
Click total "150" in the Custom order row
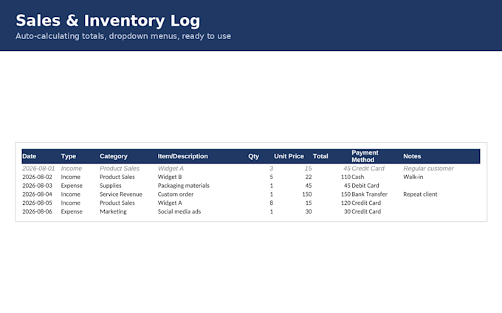(x=345, y=194)
